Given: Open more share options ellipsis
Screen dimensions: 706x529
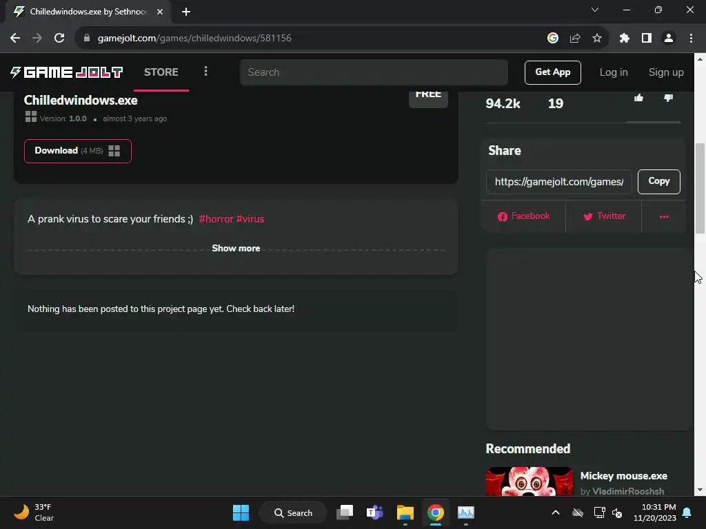Looking at the screenshot, I should pos(664,217).
